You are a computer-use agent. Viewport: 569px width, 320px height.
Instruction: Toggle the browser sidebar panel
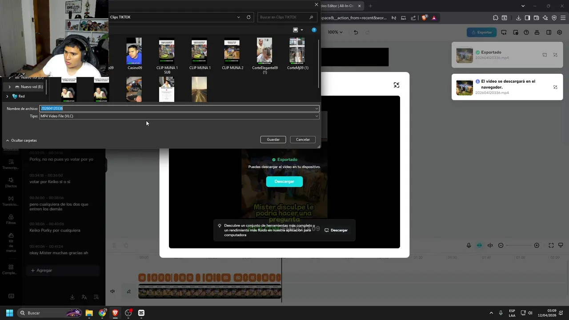click(527, 18)
